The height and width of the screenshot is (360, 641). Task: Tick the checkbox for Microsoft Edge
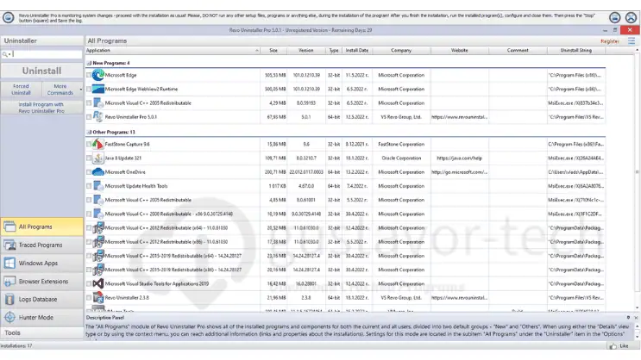click(x=89, y=75)
